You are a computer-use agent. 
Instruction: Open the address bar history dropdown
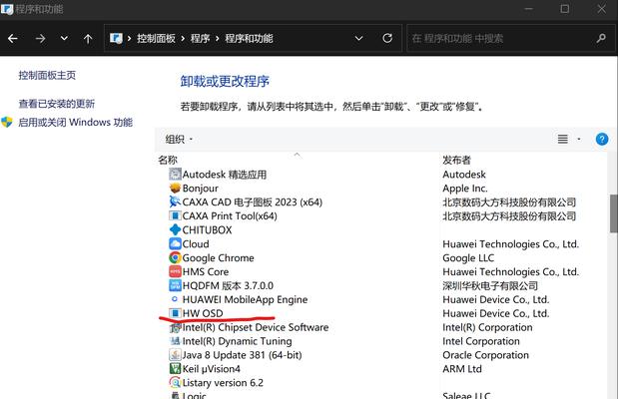358,39
